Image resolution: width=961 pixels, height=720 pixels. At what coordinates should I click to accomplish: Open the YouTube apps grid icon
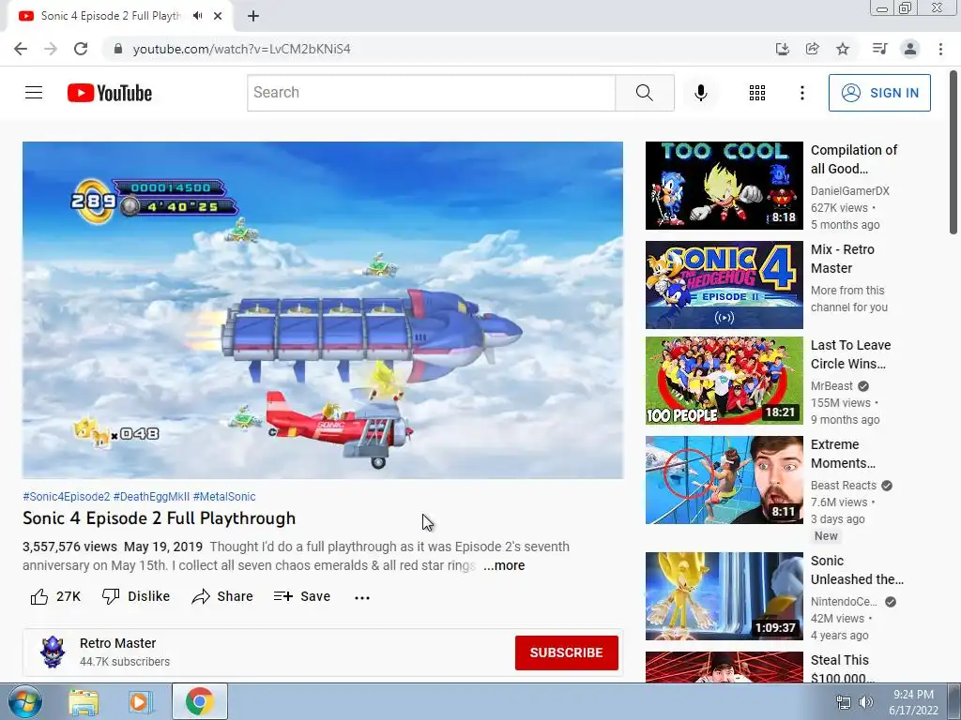pos(757,93)
